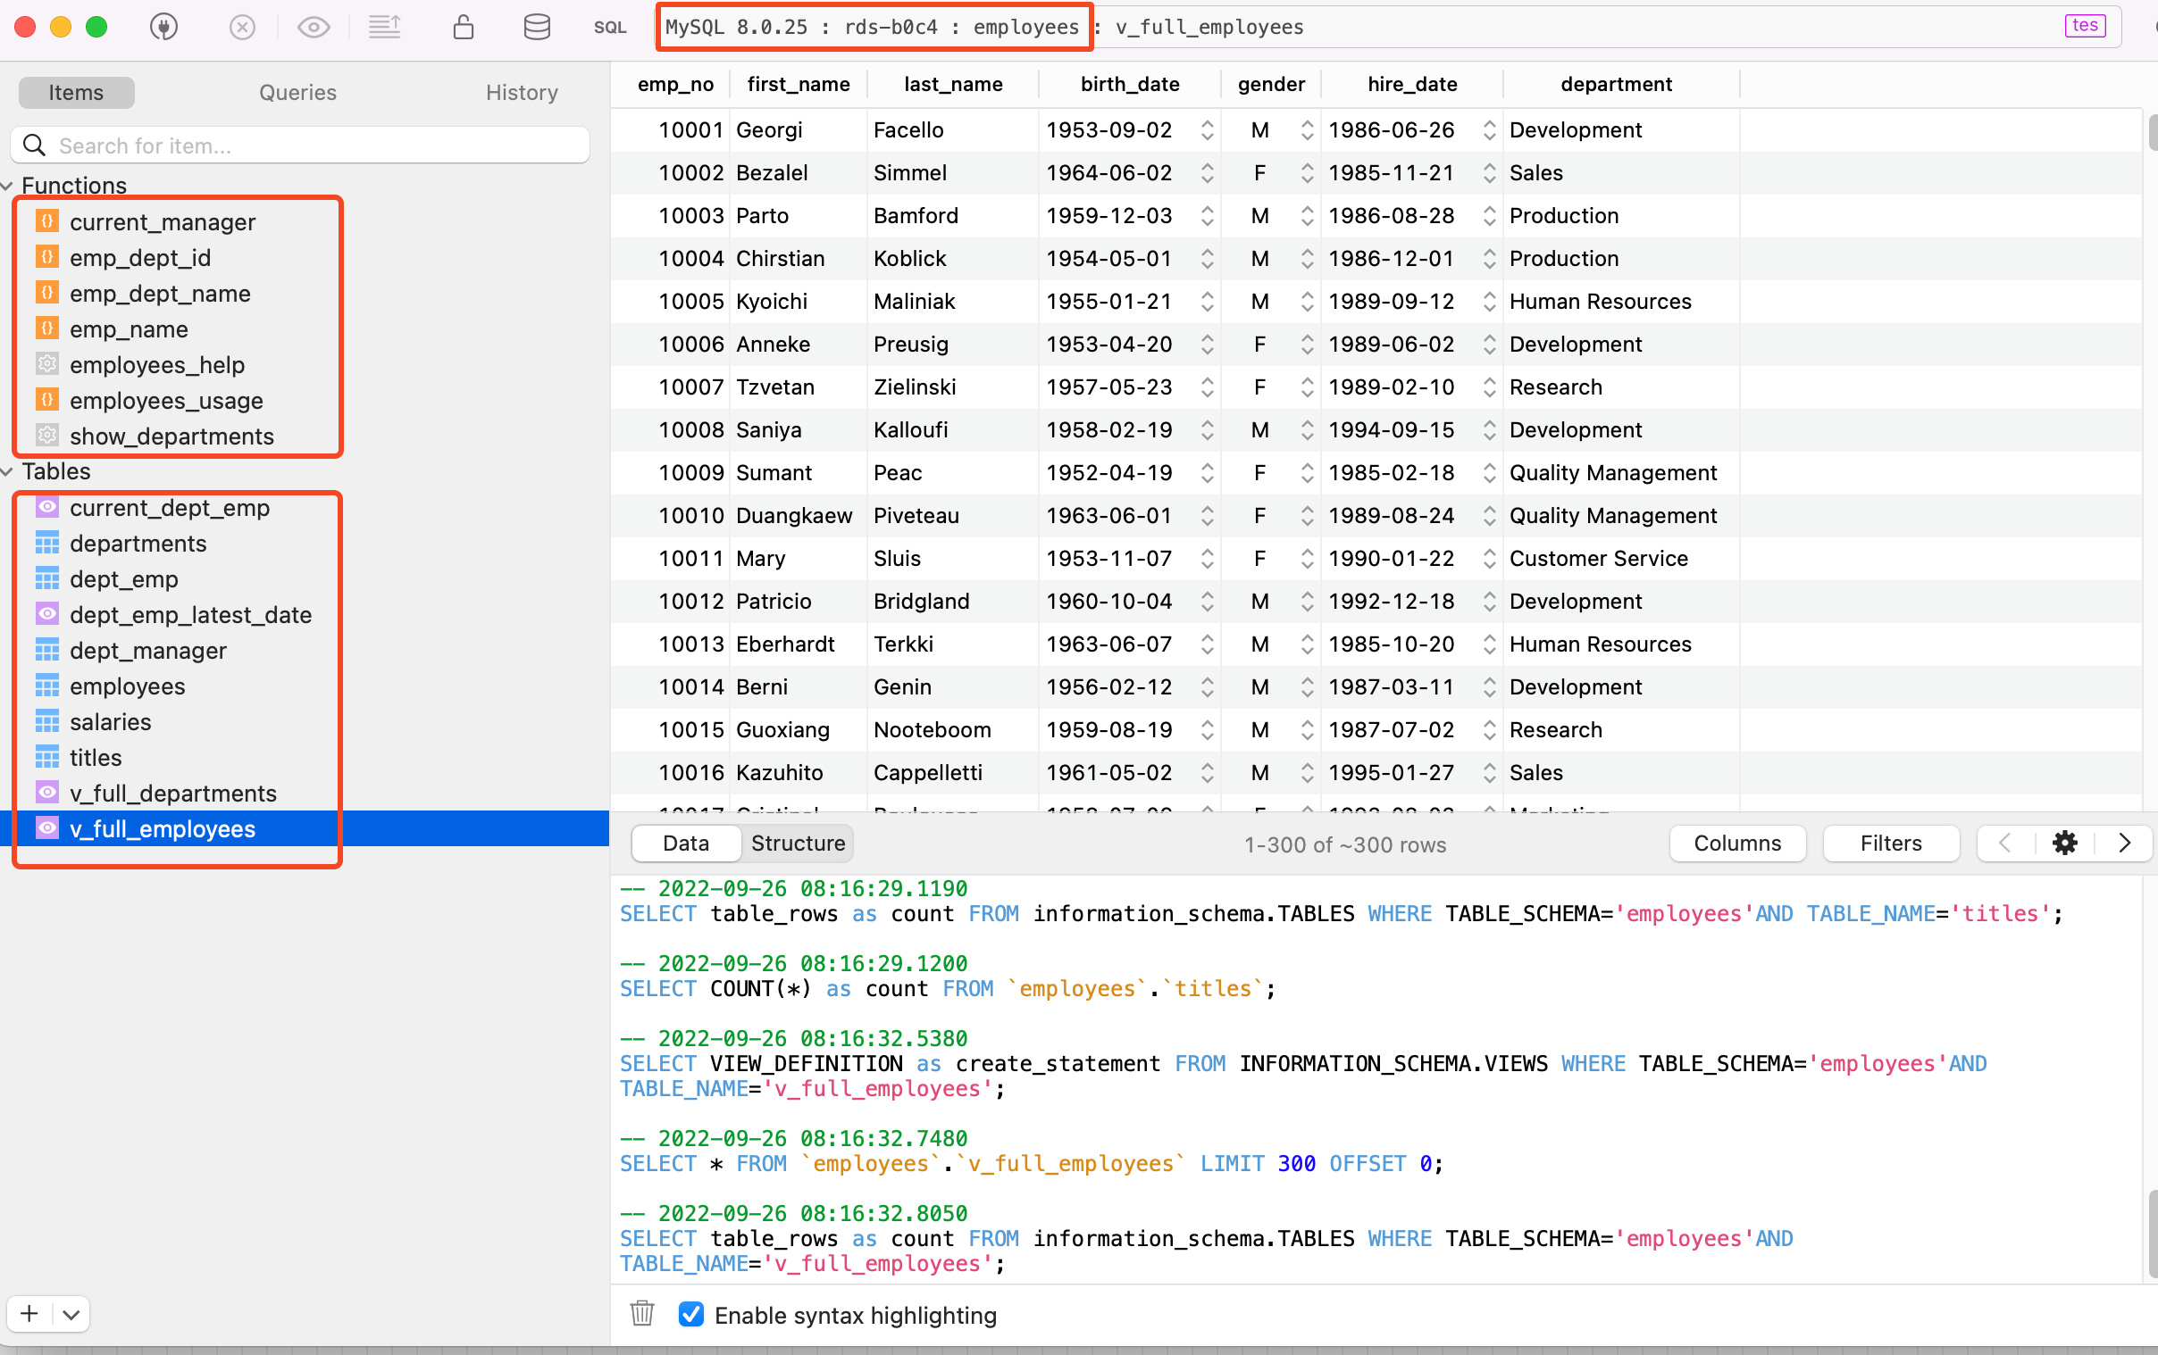Click the Columns button
Screen dimensions: 2158x1355
coord(1736,843)
